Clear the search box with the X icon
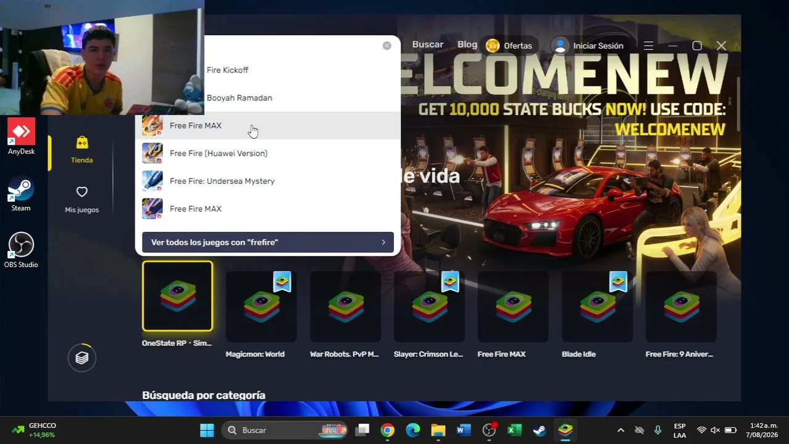The image size is (789, 444). coord(387,46)
